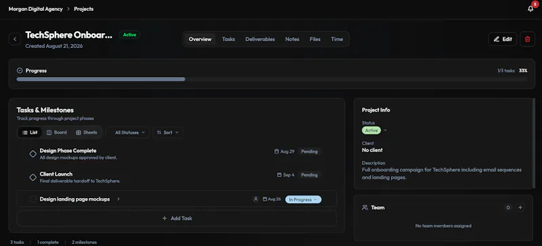Image resolution: width=542 pixels, height=246 pixels.
Task: Click Add Task button
Action: (177, 218)
